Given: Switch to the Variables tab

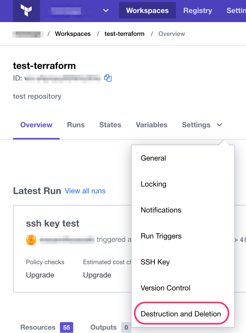Looking at the screenshot, I should pos(152,125).
